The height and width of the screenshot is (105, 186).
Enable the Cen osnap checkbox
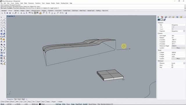(19, 102)
